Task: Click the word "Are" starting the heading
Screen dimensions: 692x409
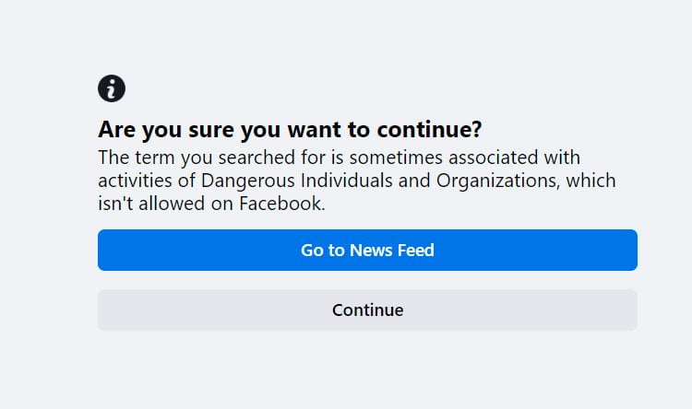Action: pos(115,129)
